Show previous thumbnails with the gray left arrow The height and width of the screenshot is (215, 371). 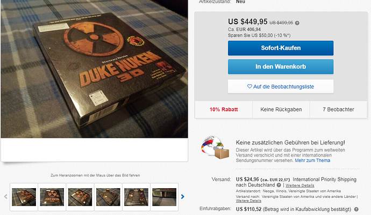[6, 197]
